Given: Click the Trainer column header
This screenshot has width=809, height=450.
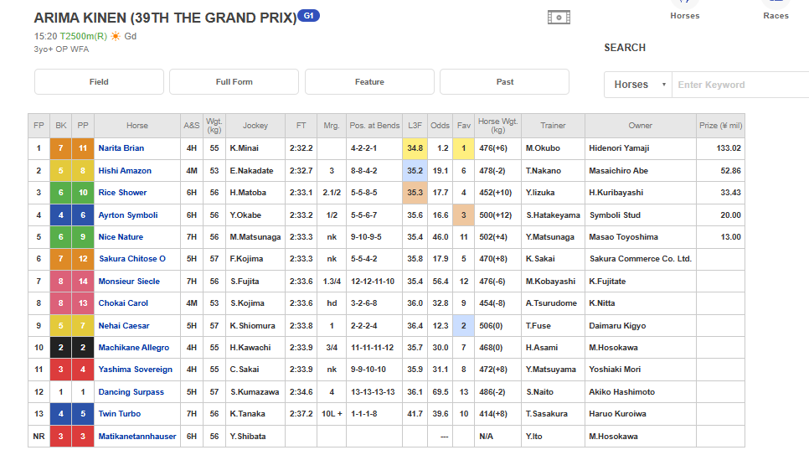Looking at the screenshot, I should click(553, 126).
